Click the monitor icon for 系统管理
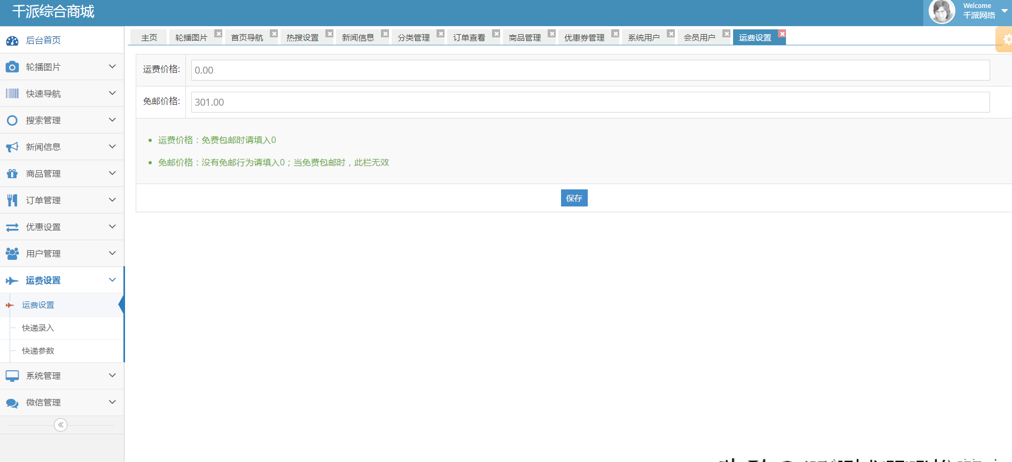The width and height of the screenshot is (1012, 462). [x=12, y=376]
